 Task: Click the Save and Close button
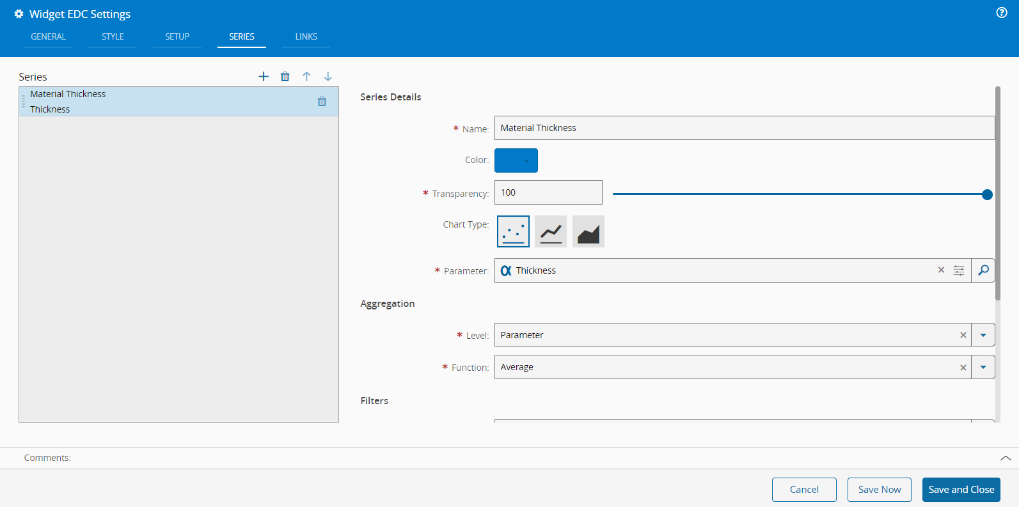tap(961, 490)
